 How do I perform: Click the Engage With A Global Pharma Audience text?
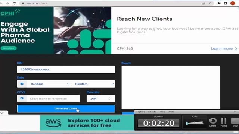click(25, 32)
